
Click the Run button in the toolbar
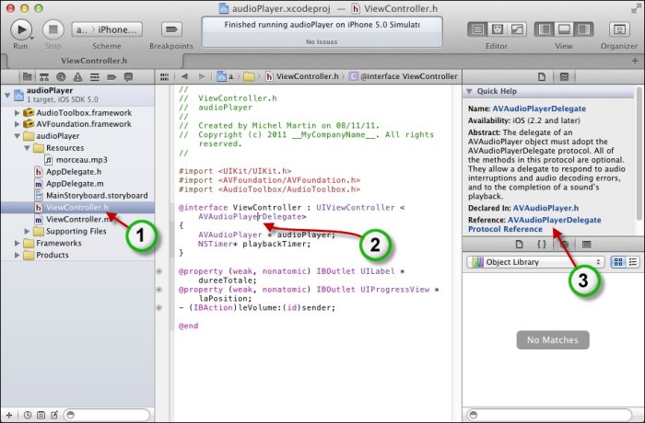click(22, 29)
